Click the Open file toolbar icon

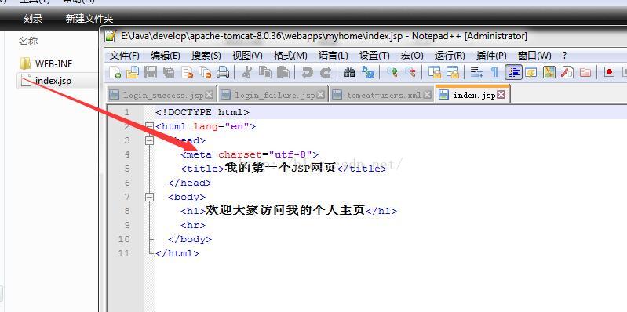click(x=133, y=72)
